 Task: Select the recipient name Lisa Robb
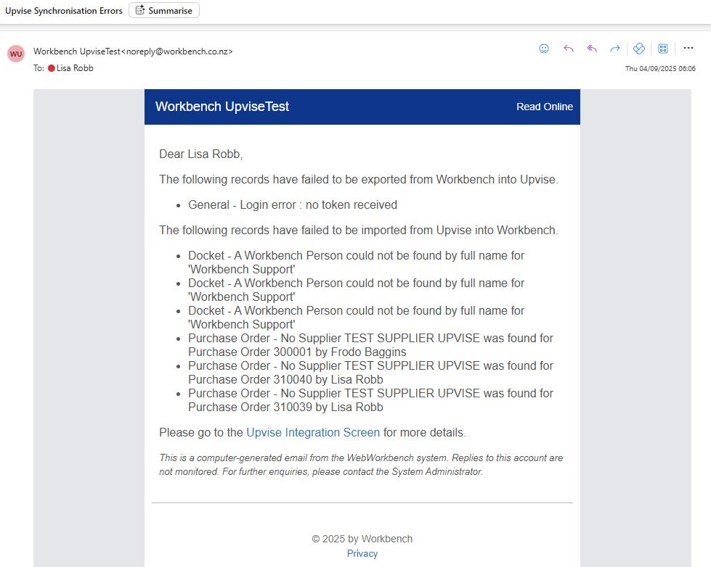(75, 68)
